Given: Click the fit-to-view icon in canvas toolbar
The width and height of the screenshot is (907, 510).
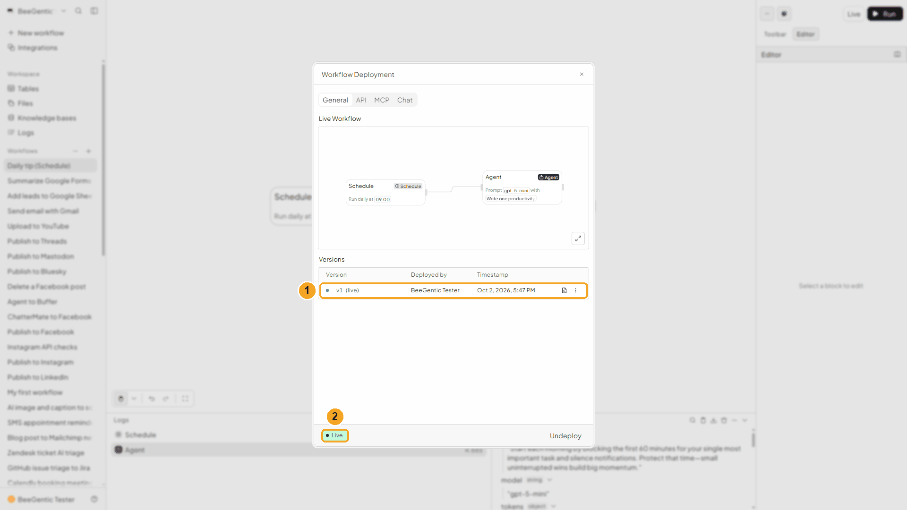Looking at the screenshot, I should click(x=185, y=399).
